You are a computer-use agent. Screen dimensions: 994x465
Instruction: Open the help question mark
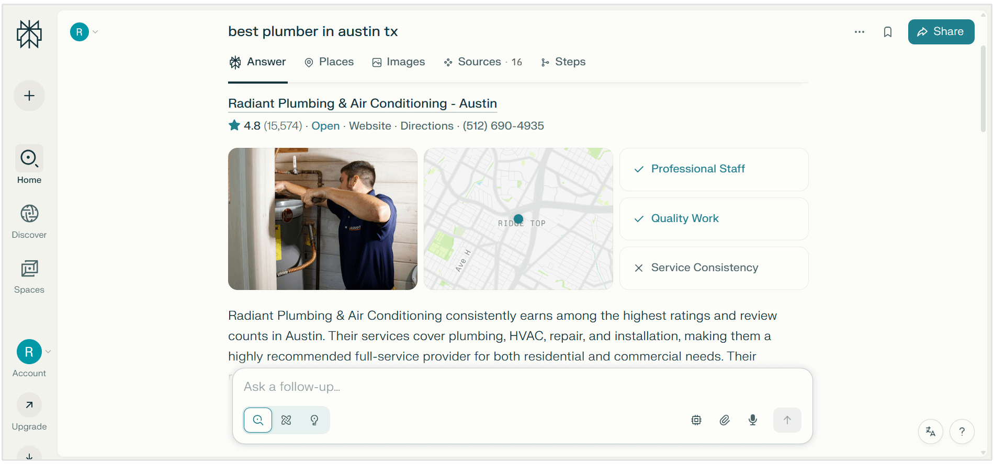tap(962, 432)
